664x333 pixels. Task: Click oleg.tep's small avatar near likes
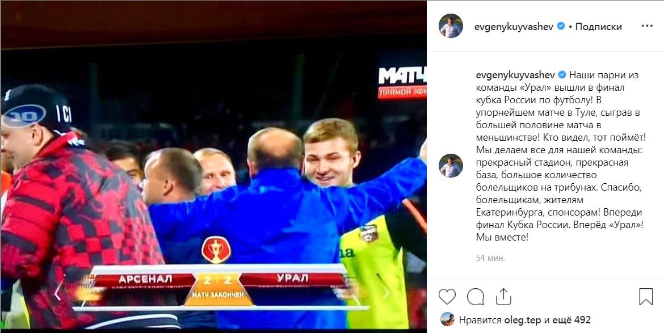447,319
